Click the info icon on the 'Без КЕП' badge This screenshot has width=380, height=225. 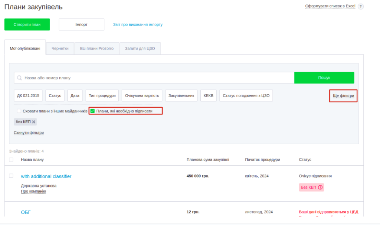[320, 187]
